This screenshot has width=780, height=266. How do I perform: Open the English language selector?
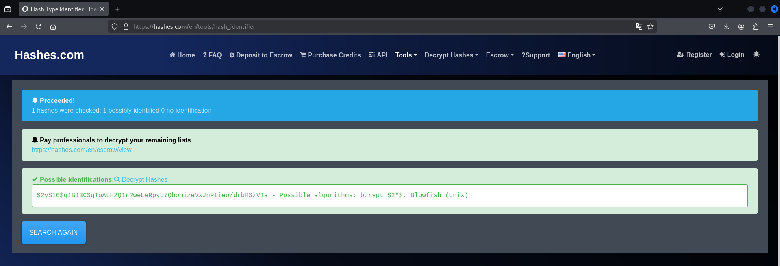click(x=576, y=55)
